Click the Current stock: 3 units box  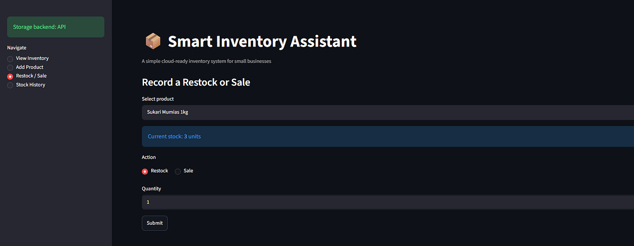pos(388,137)
